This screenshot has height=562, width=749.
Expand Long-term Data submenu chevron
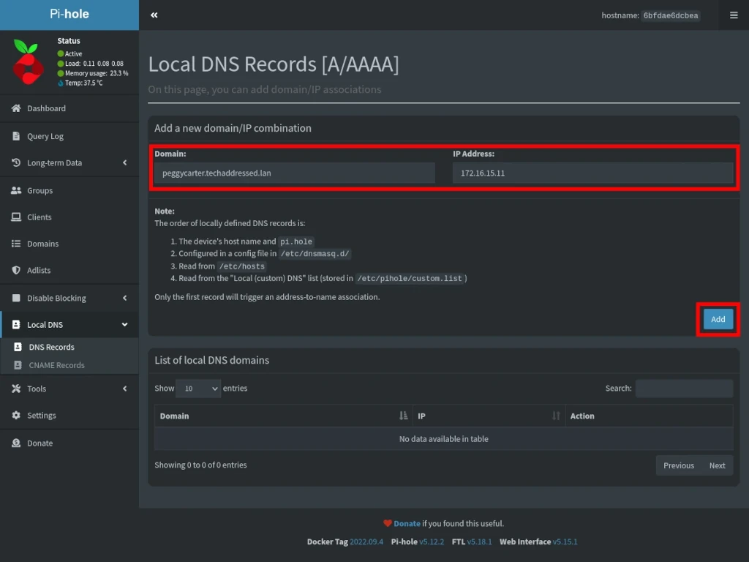(x=124, y=162)
